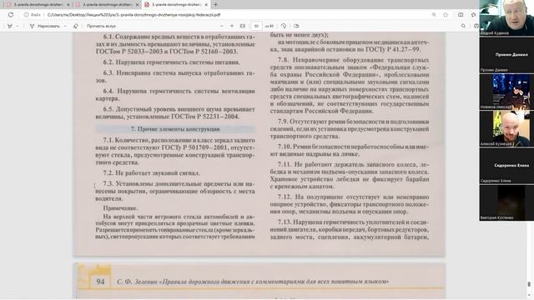Click the print icon in PDF toolbar
534x300 pixels.
click(x=476, y=26)
